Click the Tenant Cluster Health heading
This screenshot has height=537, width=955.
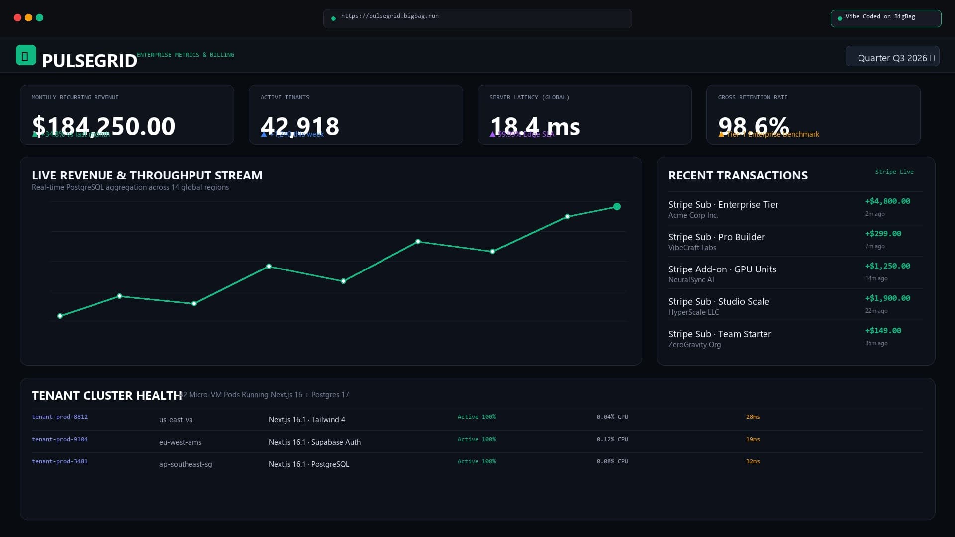point(107,396)
